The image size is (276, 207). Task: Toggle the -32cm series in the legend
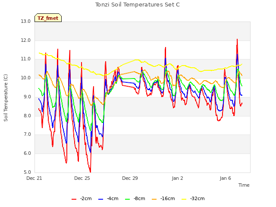(193, 198)
